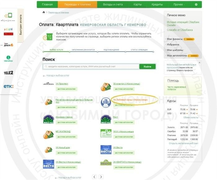
Task: Change region Кемеровская область г Кемерово
Action: click(x=113, y=25)
